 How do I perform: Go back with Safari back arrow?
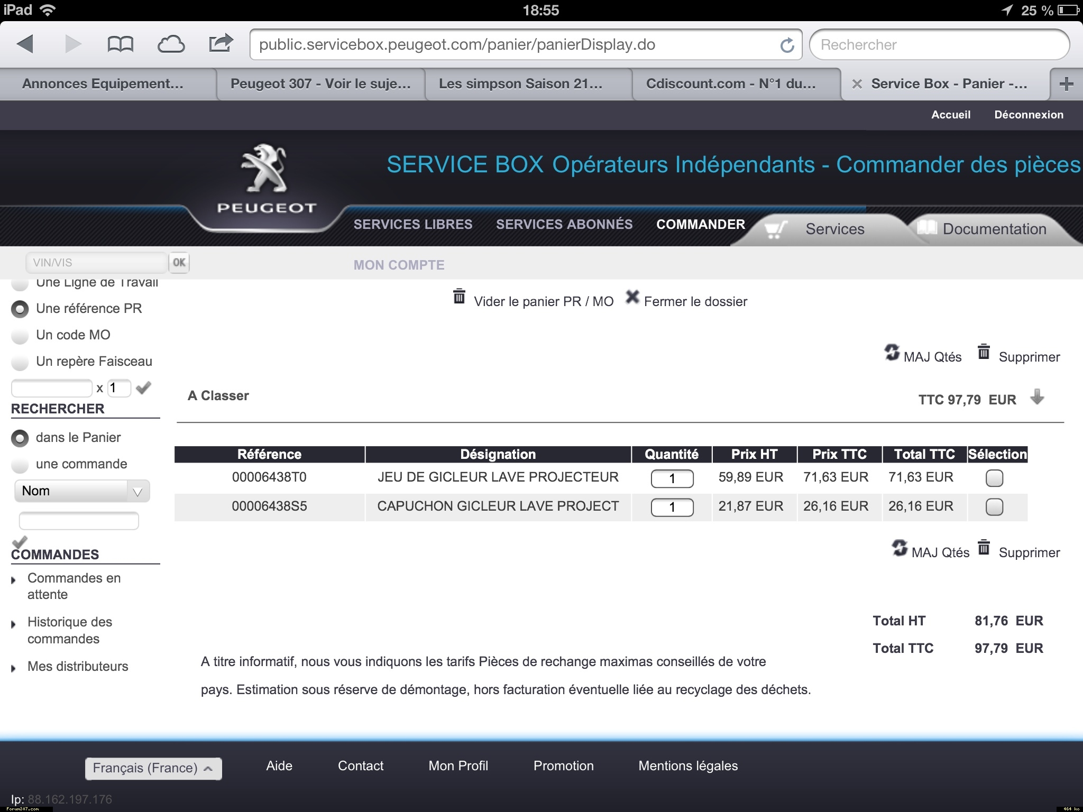[25, 44]
